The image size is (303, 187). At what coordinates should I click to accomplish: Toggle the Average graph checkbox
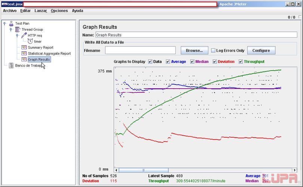(168, 62)
